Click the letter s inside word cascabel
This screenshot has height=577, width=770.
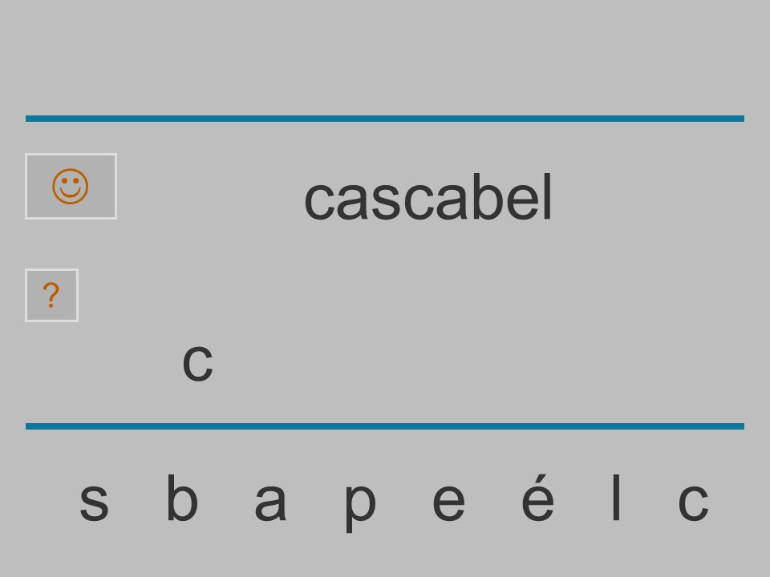[x=387, y=201]
